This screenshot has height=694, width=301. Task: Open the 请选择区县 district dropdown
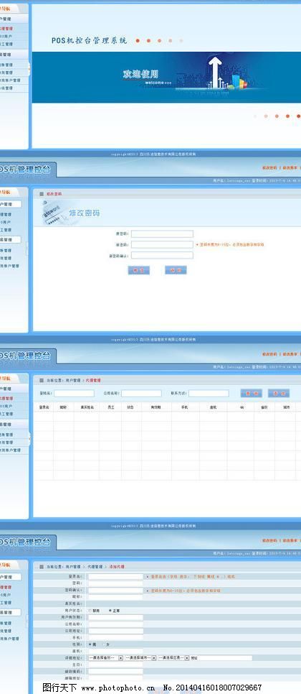tap(173, 658)
